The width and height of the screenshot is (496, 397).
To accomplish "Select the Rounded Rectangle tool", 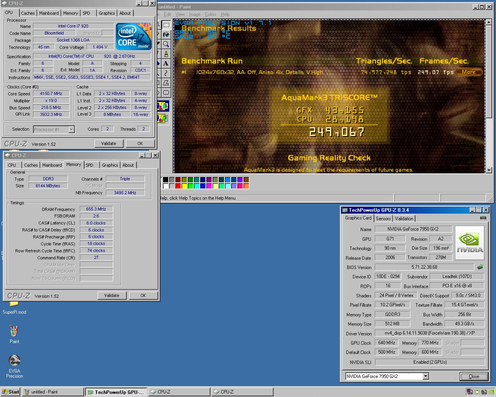I will pyautogui.click(x=166, y=93).
